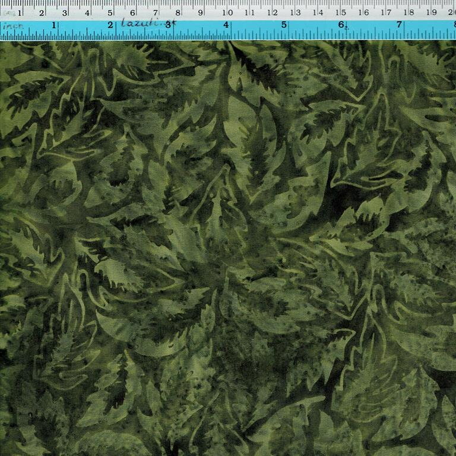The image size is (456, 456).
Task: Click number 10 on the centimeter ruler
Action: 227,12
